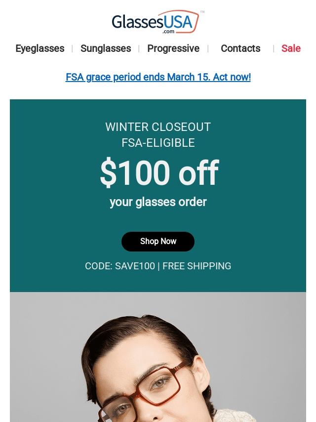Click the "your glasses order" text
Image resolution: width=316 pixels, height=422 pixels.
pos(158,202)
